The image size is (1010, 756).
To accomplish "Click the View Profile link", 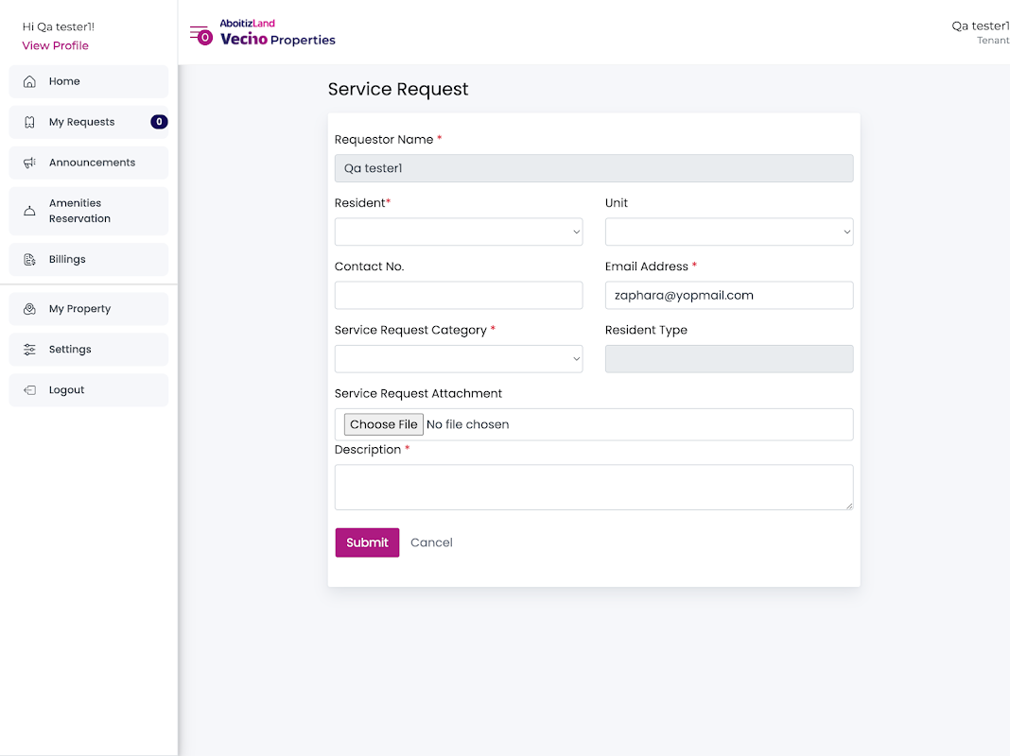I will [x=56, y=45].
